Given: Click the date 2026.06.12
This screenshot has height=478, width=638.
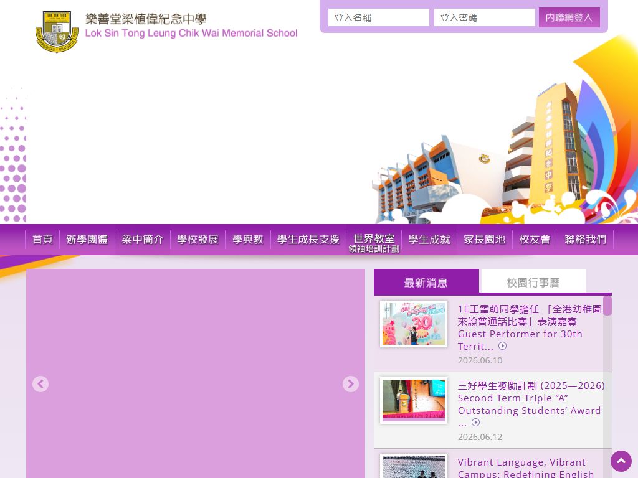Looking at the screenshot, I should point(480,437).
